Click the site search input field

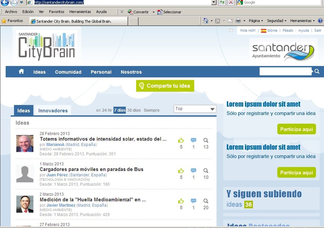click(x=285, y=72)
